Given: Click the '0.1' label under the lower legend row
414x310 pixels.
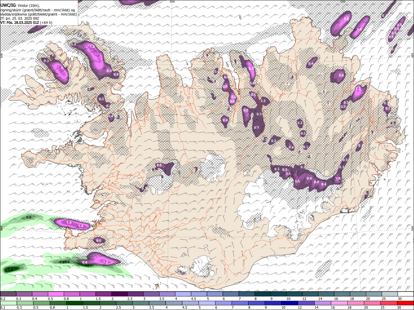Looking at the screenshot, I should point(3,307).
